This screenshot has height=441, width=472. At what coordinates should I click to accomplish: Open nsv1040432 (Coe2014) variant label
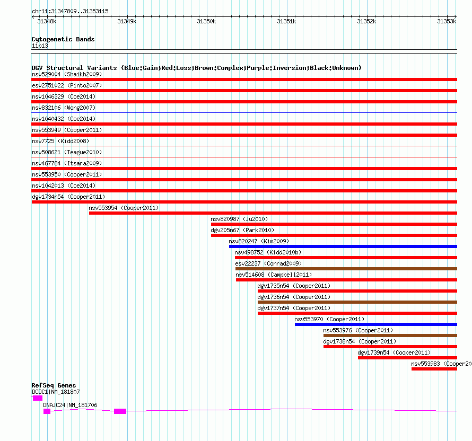click(x=64, y=119)
